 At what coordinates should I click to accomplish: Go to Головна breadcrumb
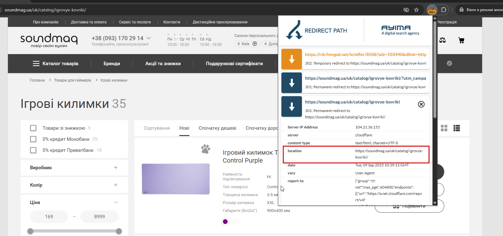(37, 80)
